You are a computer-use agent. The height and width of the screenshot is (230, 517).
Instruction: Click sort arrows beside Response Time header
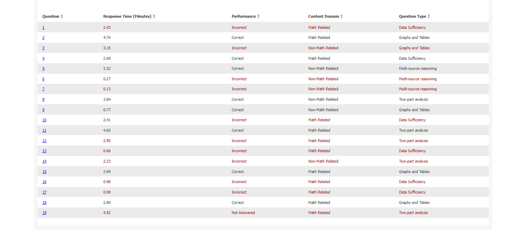coord(154,16)
